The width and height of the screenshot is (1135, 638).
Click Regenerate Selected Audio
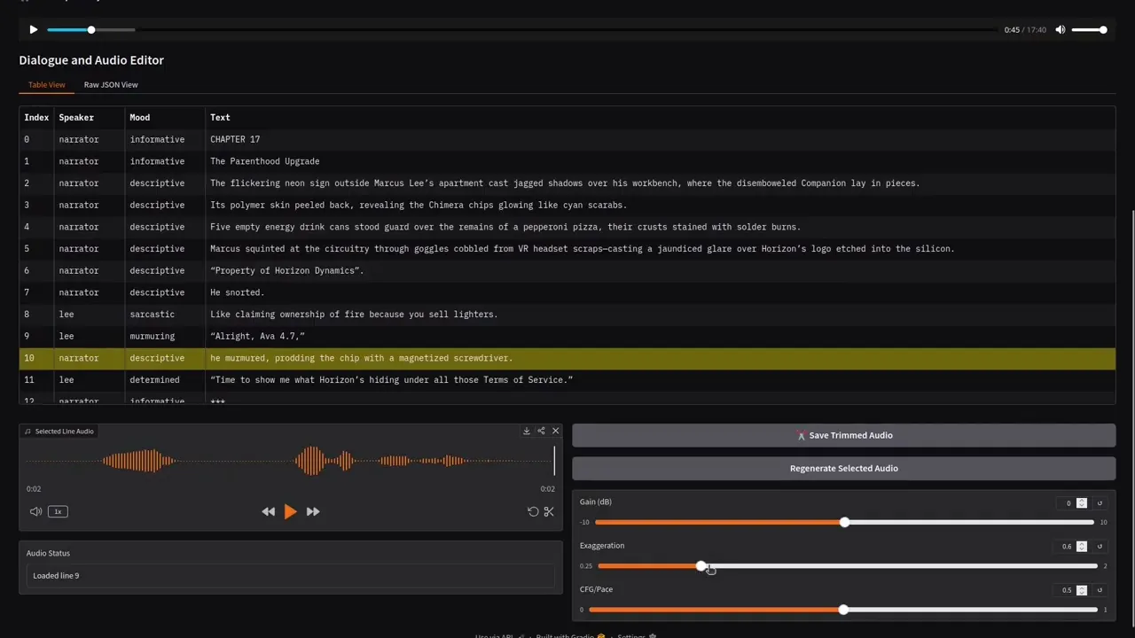click(843, 468)
